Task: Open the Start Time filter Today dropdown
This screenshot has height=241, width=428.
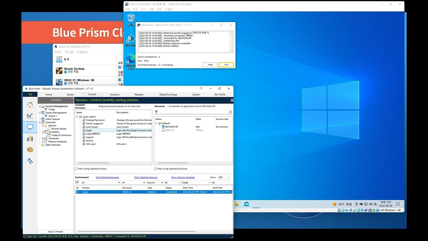Action: 196,183
